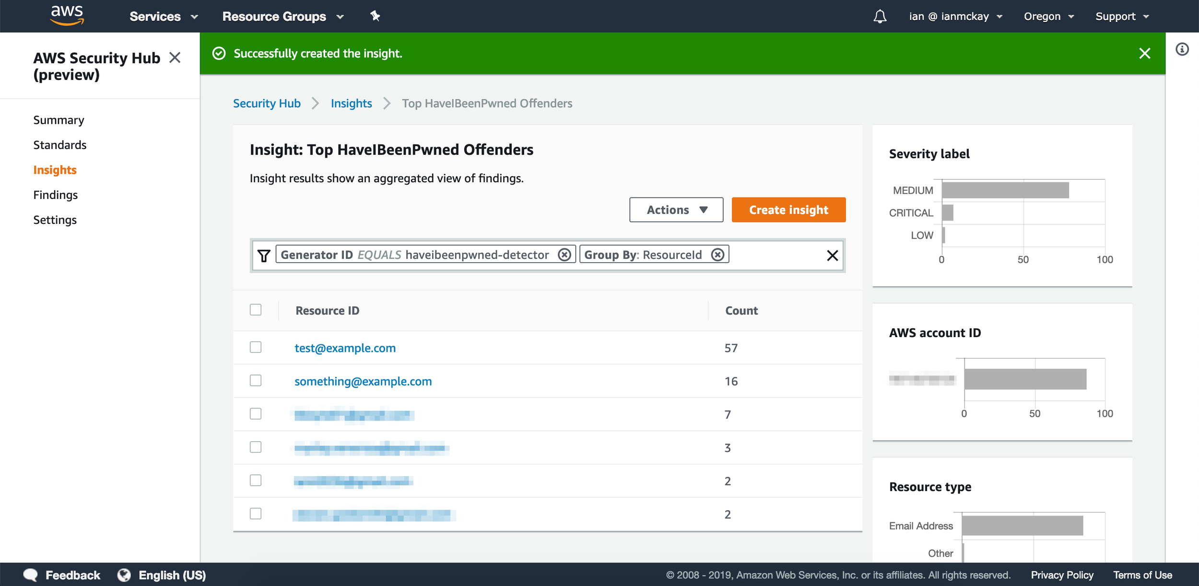Open Insights in sidebar
The height and width of the screenshot is (586, 1199).
[x=55, y=170]
